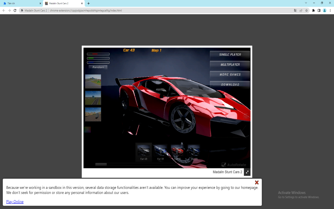This screenshot has width=334, height=209.
Task: Go forward in browser history
Action: [9, 10]
